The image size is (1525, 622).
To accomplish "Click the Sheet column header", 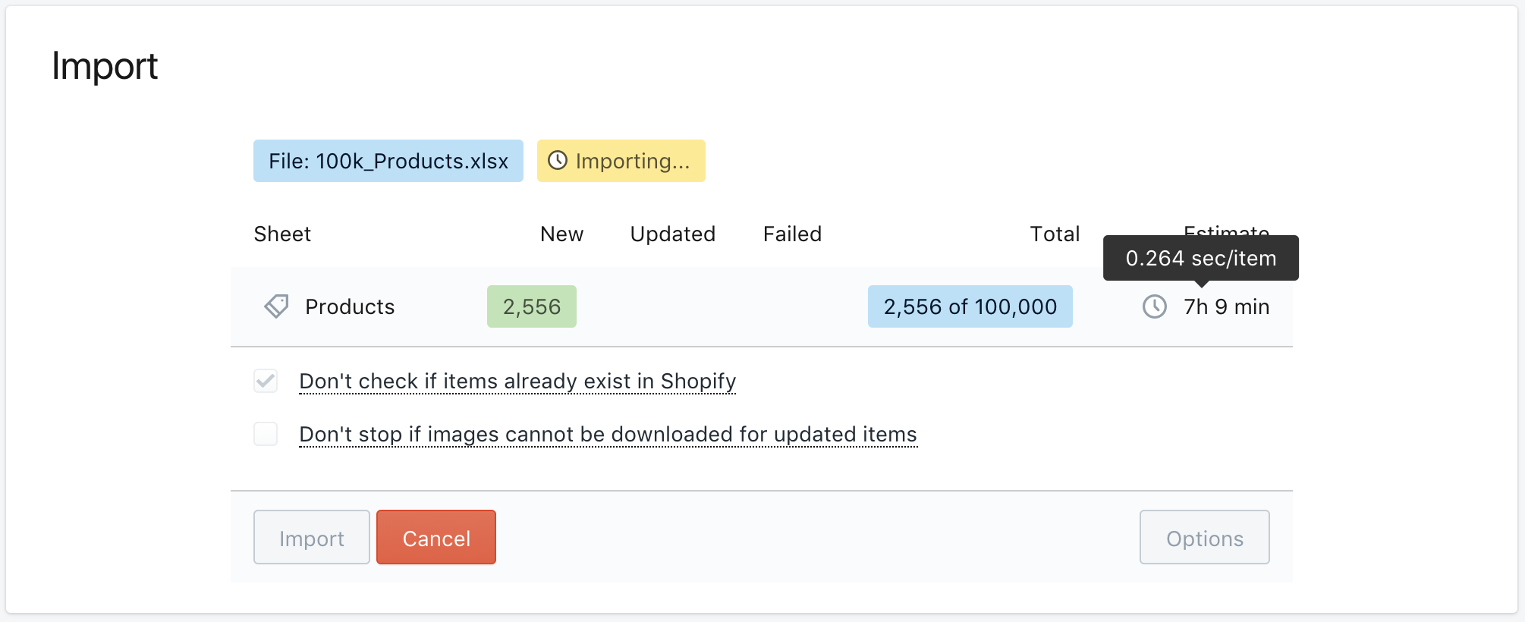I will point(282,234).
